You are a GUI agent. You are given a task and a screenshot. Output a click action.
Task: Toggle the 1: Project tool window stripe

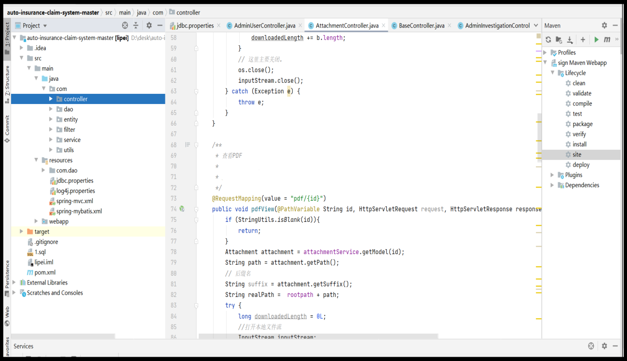point(7,34)
